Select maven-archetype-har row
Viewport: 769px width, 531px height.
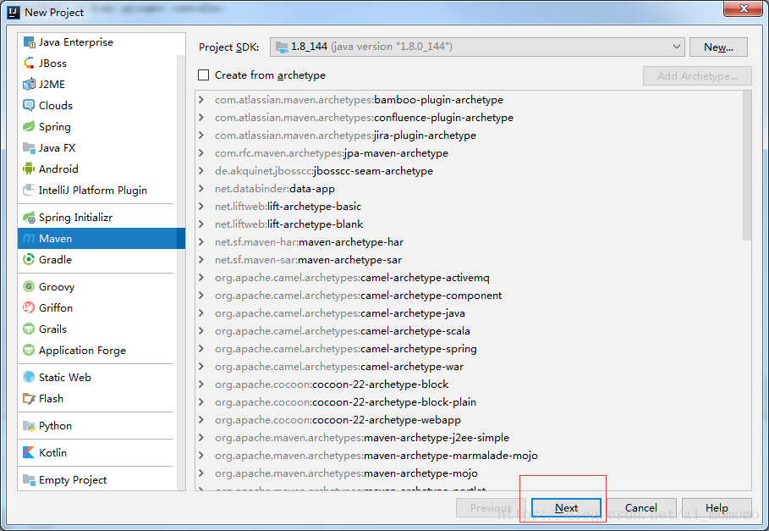click(x=469, y=242)
